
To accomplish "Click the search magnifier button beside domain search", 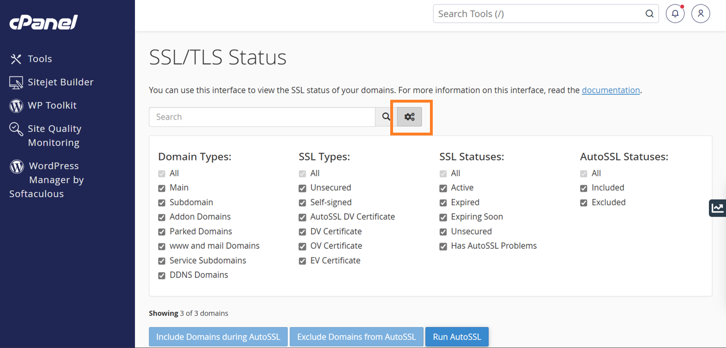I will (386, 117).
